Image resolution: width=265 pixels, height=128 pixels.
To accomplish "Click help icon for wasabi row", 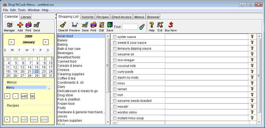I will [252, 106].
